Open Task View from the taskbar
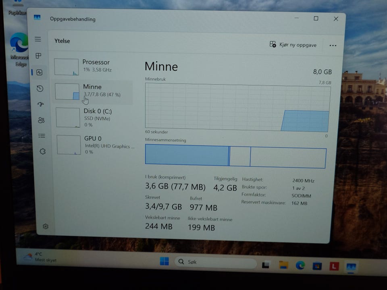This screenshot has height=290, width=387. tap(266, 265)
